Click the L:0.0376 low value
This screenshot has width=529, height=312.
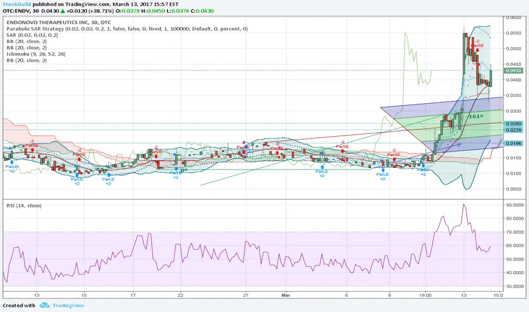pos(178,11)
